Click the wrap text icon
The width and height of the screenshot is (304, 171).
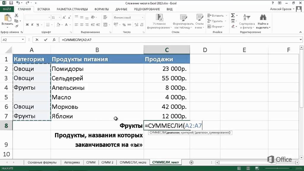tap(105, 18)
